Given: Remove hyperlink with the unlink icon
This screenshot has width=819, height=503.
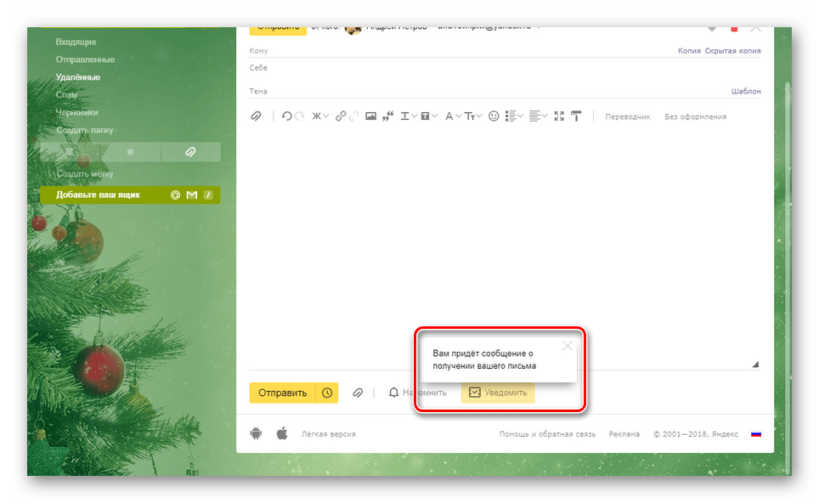Looking at the screenshot, I should coord(353,116).
